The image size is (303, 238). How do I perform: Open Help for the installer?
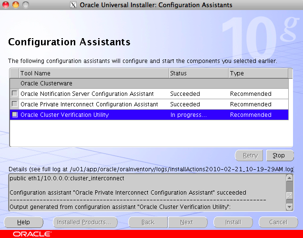(23, 222)
